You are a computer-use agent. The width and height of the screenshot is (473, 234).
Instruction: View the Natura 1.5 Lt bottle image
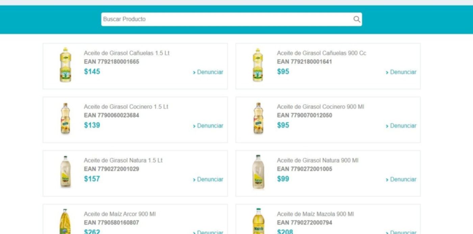pyautogui.click(x=65, y=172)
